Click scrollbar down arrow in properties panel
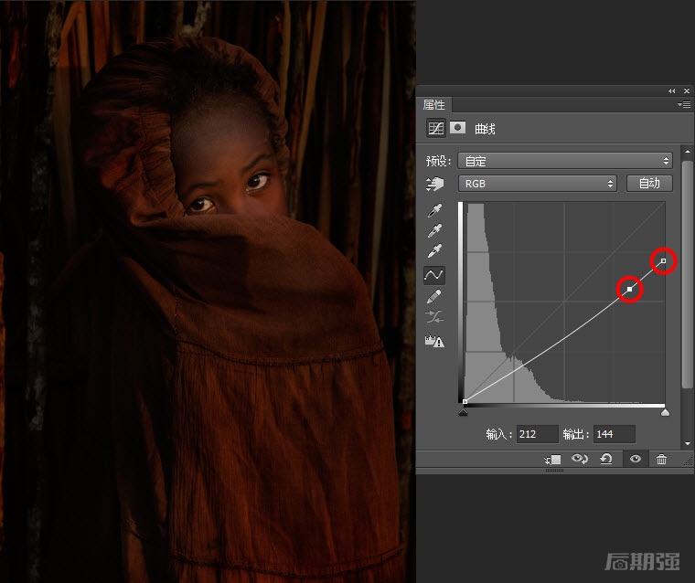This screenshot has height=583, width=695. 688,443
